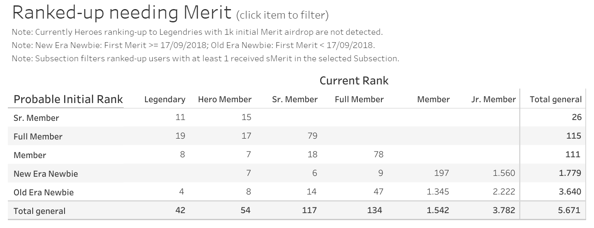Screen dimensions: 594x228
Task: Click the Hero Member column header
Action: point(225,99)
